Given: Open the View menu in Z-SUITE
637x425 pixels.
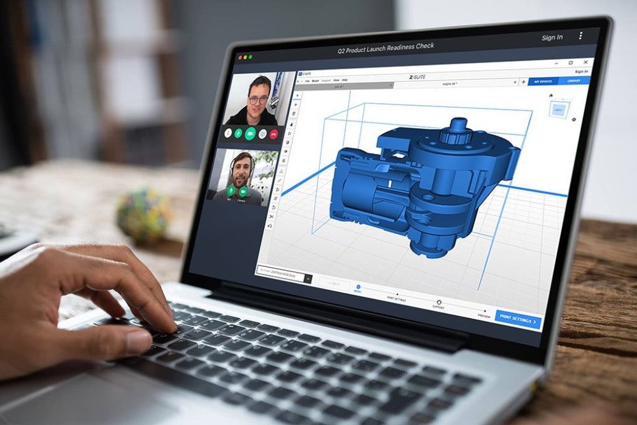Looking at the screenshot, I should pyautogui.click(x=336, y=79).
